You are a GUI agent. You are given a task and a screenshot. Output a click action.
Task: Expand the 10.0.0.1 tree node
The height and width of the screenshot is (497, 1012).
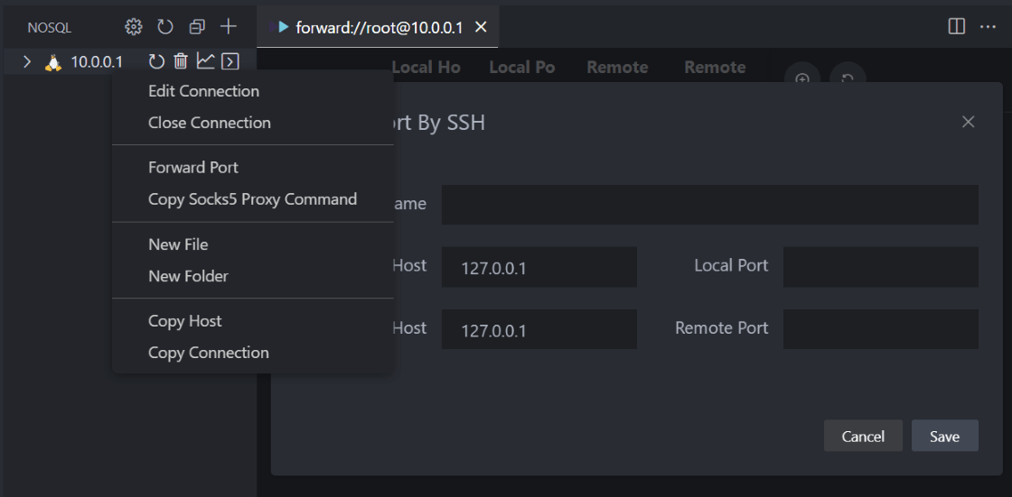tap(27, 62)
